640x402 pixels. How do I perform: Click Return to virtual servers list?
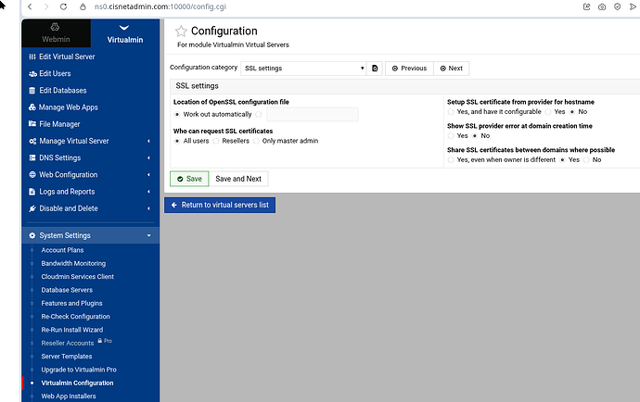[220, 205]
